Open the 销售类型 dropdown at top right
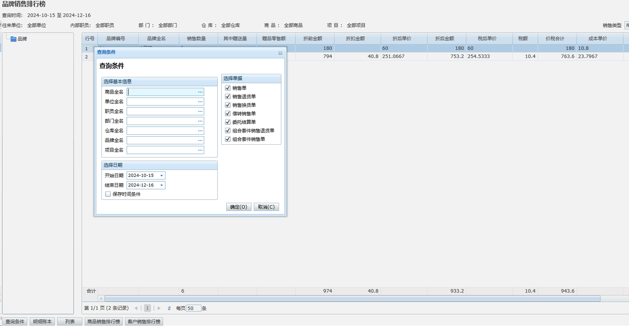629x326 pixels. 626,26
